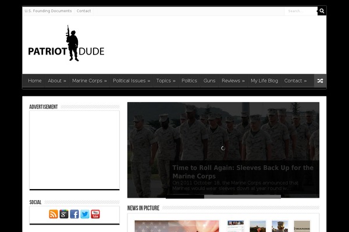
Task: Expand the Reviews menu
Action: (x=233, y=81)
